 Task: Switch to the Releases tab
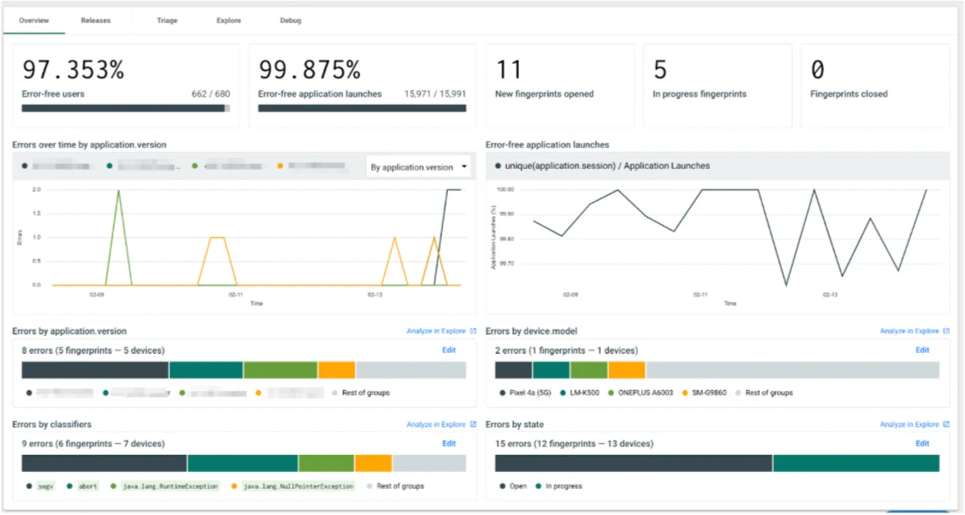click(95, 20)
